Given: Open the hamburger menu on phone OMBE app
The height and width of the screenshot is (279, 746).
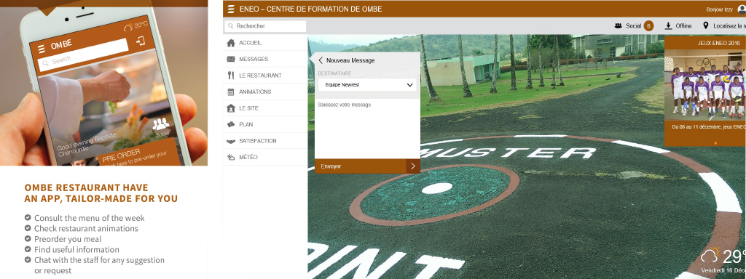Looking at the screenshot, I should coord(42,48).
